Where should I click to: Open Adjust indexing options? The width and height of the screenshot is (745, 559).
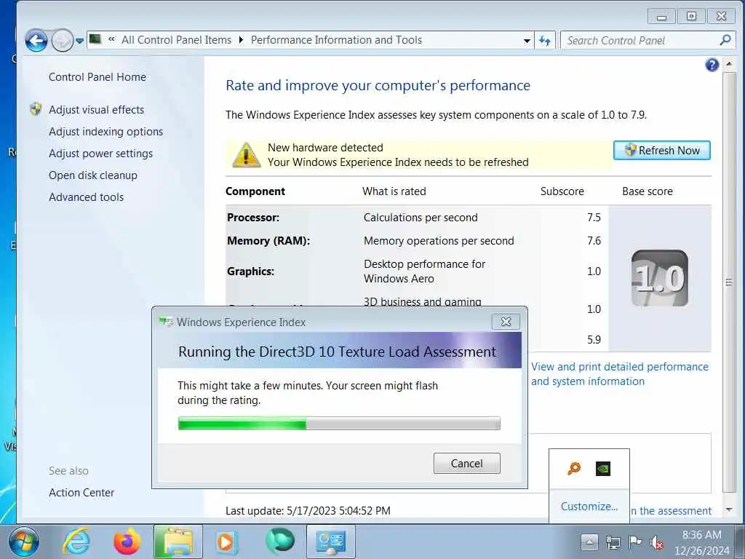pyautogui.click(x=106, y=132)
